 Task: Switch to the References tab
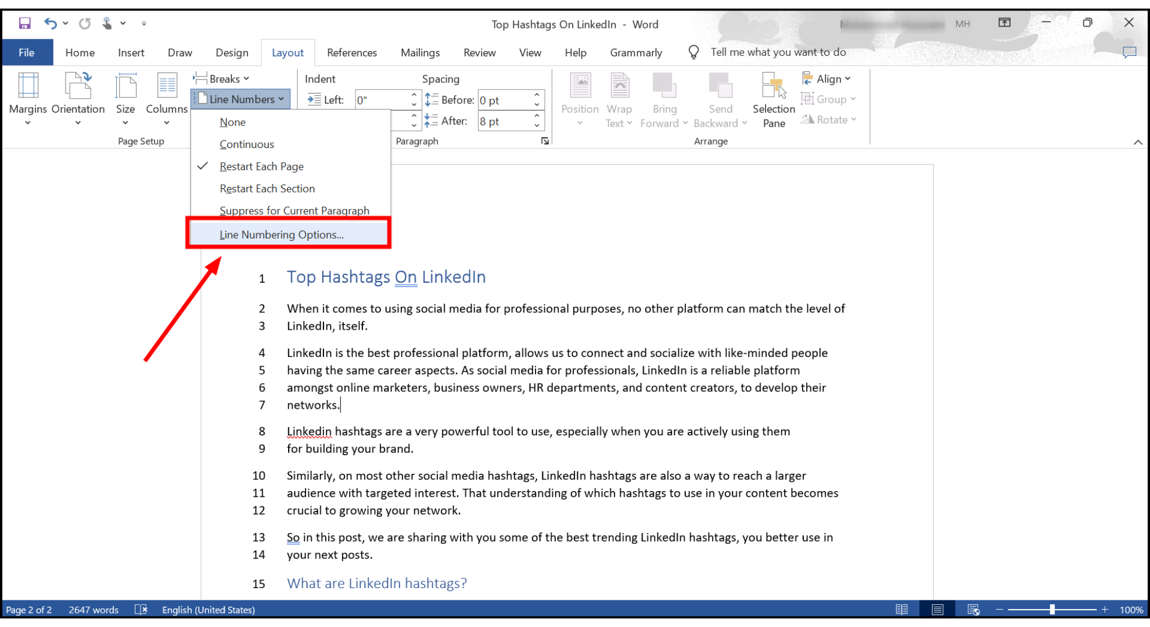[351, 52]
